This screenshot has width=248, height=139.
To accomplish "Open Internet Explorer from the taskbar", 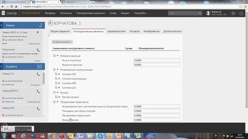I will [x=23, y=136].
